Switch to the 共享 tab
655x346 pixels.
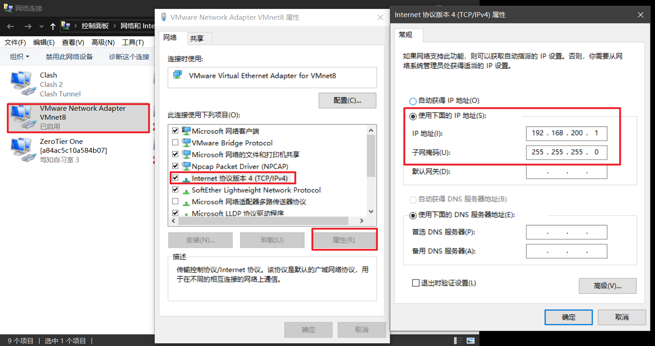click(196, 39)
